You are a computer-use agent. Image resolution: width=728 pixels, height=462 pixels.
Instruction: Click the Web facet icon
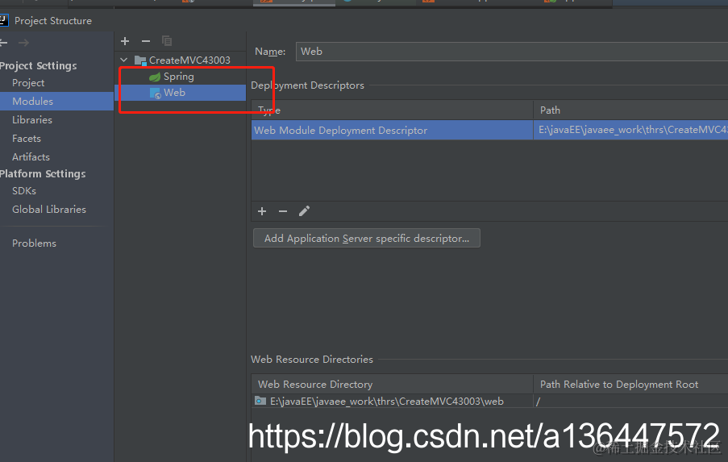pos(155,93)
